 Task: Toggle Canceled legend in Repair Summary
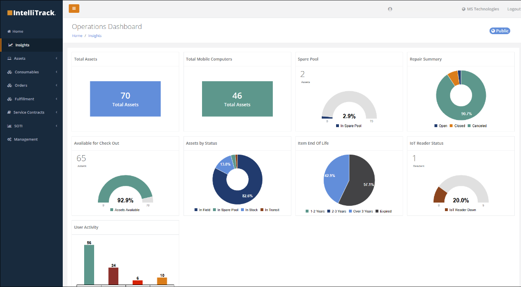pyautogui.click(x=477, y=126)
